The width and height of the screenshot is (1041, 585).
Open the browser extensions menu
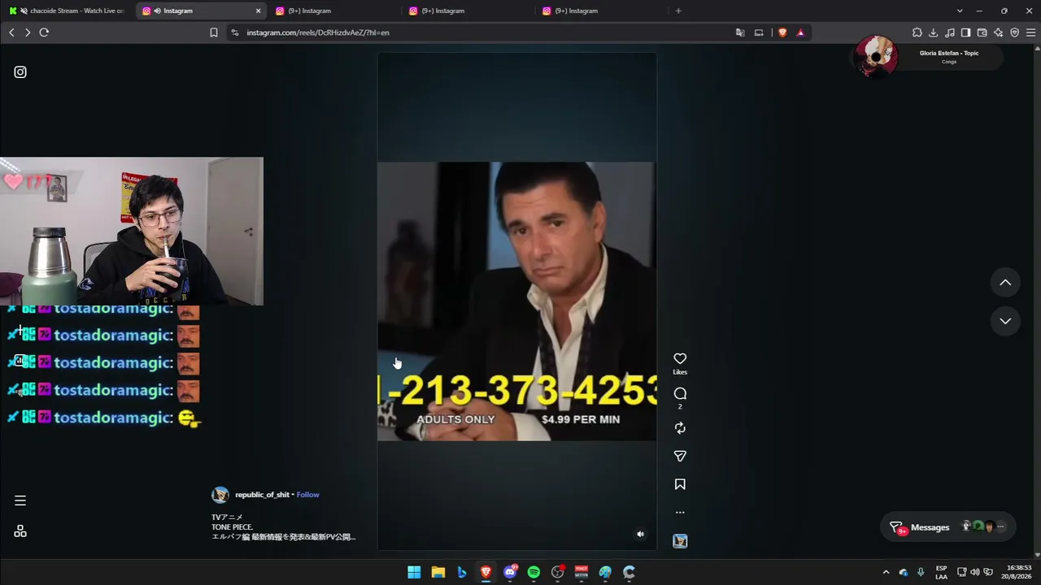(x=917, y=32)
